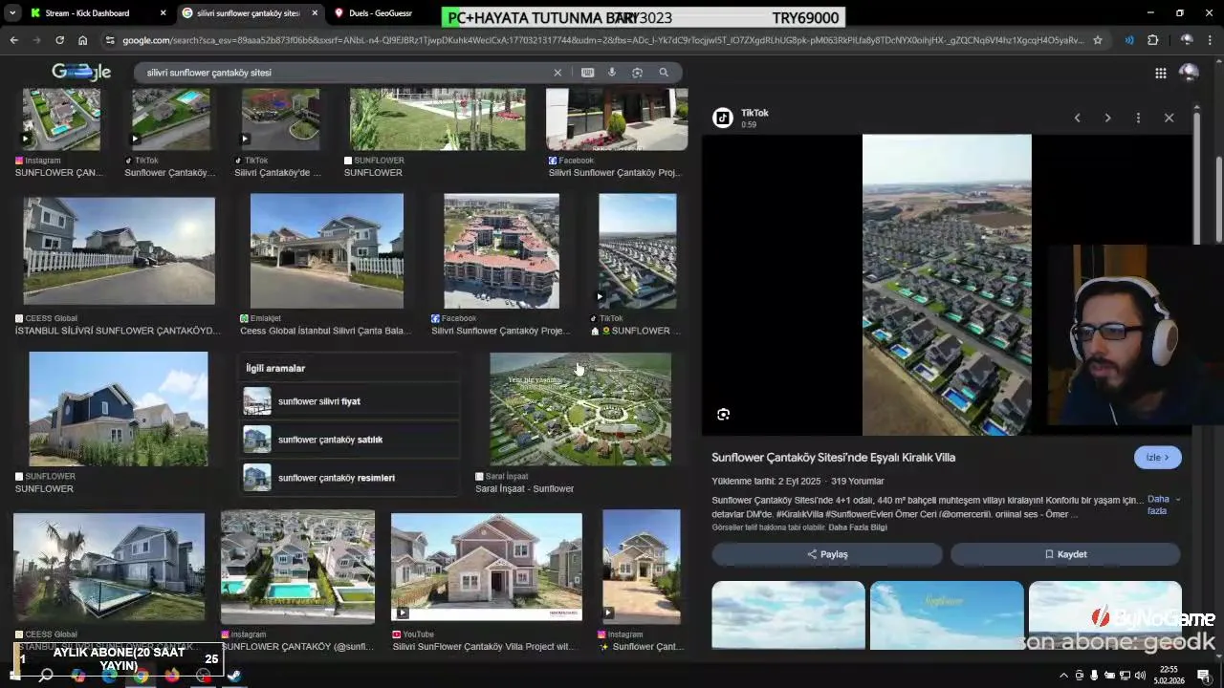The height and width of the screenshot is (688, 1224).
Task: Open the YouTube Silivri SunFlower Villa Project thumbnail
Action: pos(486,568)
